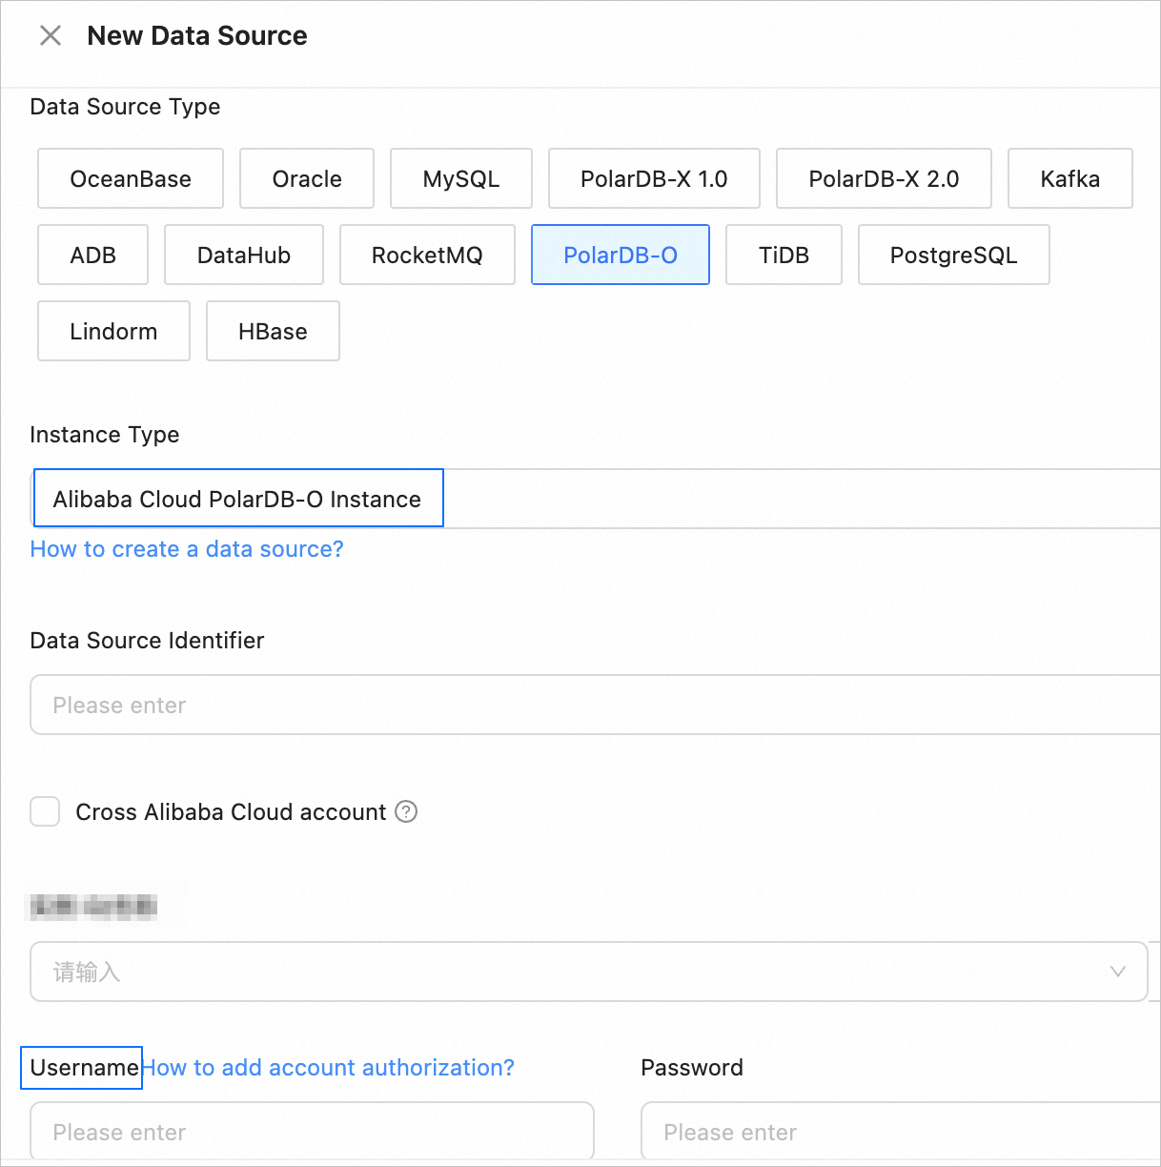The width and height of the screenshot is (1161, 1167).
Task: Close the New Data Source dialog
Action: coord(50,35)
